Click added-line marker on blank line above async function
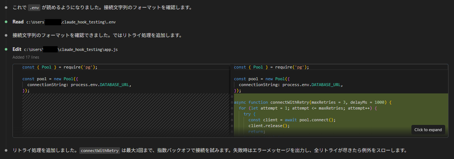Screen dimensions: 454x159 pos(232,97)
